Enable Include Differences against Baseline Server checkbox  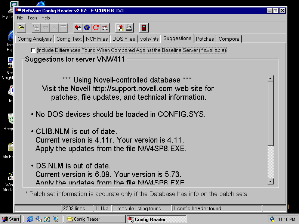pos(33,50)
